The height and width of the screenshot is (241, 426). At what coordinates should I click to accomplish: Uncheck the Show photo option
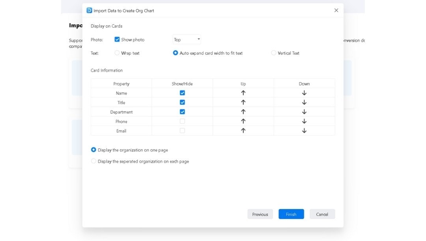[117, 40]
